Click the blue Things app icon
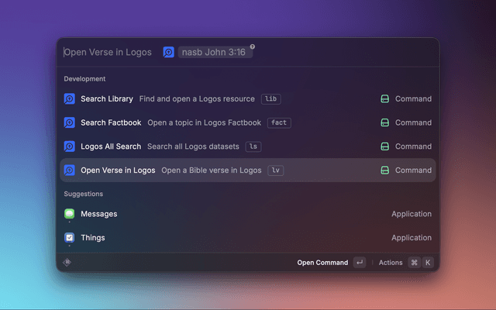496x310 pixels. point(70,238)
